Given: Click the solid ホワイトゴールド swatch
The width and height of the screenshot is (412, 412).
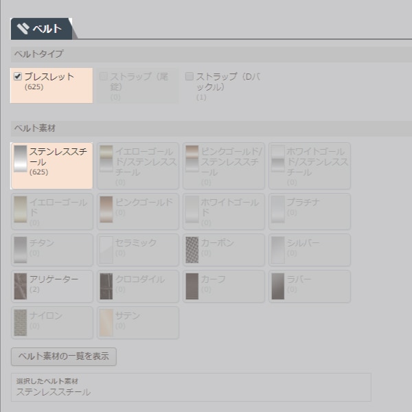Looking at the screenshot, I should (x=192, y=209).
